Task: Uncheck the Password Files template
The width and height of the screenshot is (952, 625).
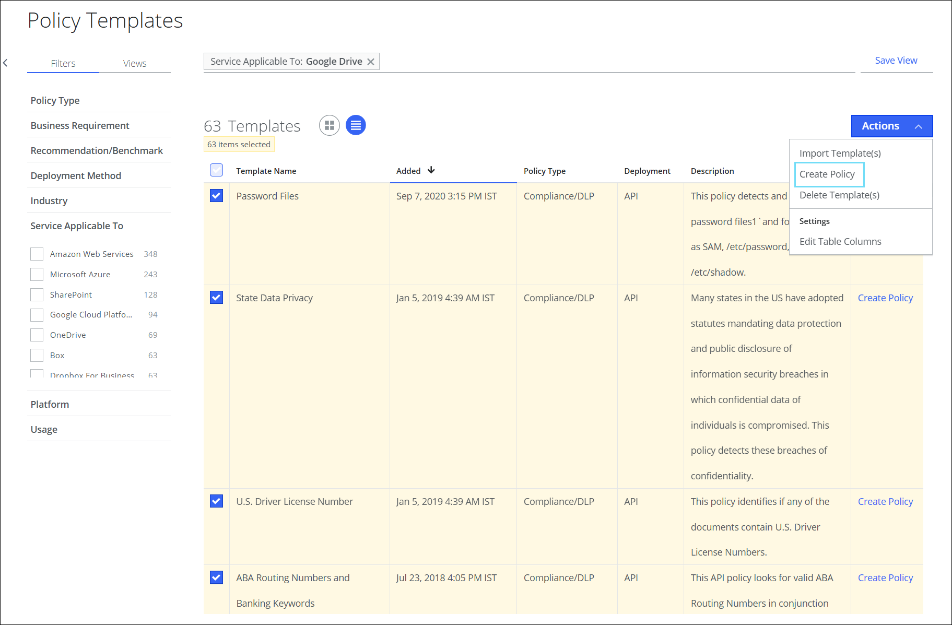Action: coord(216,196)
